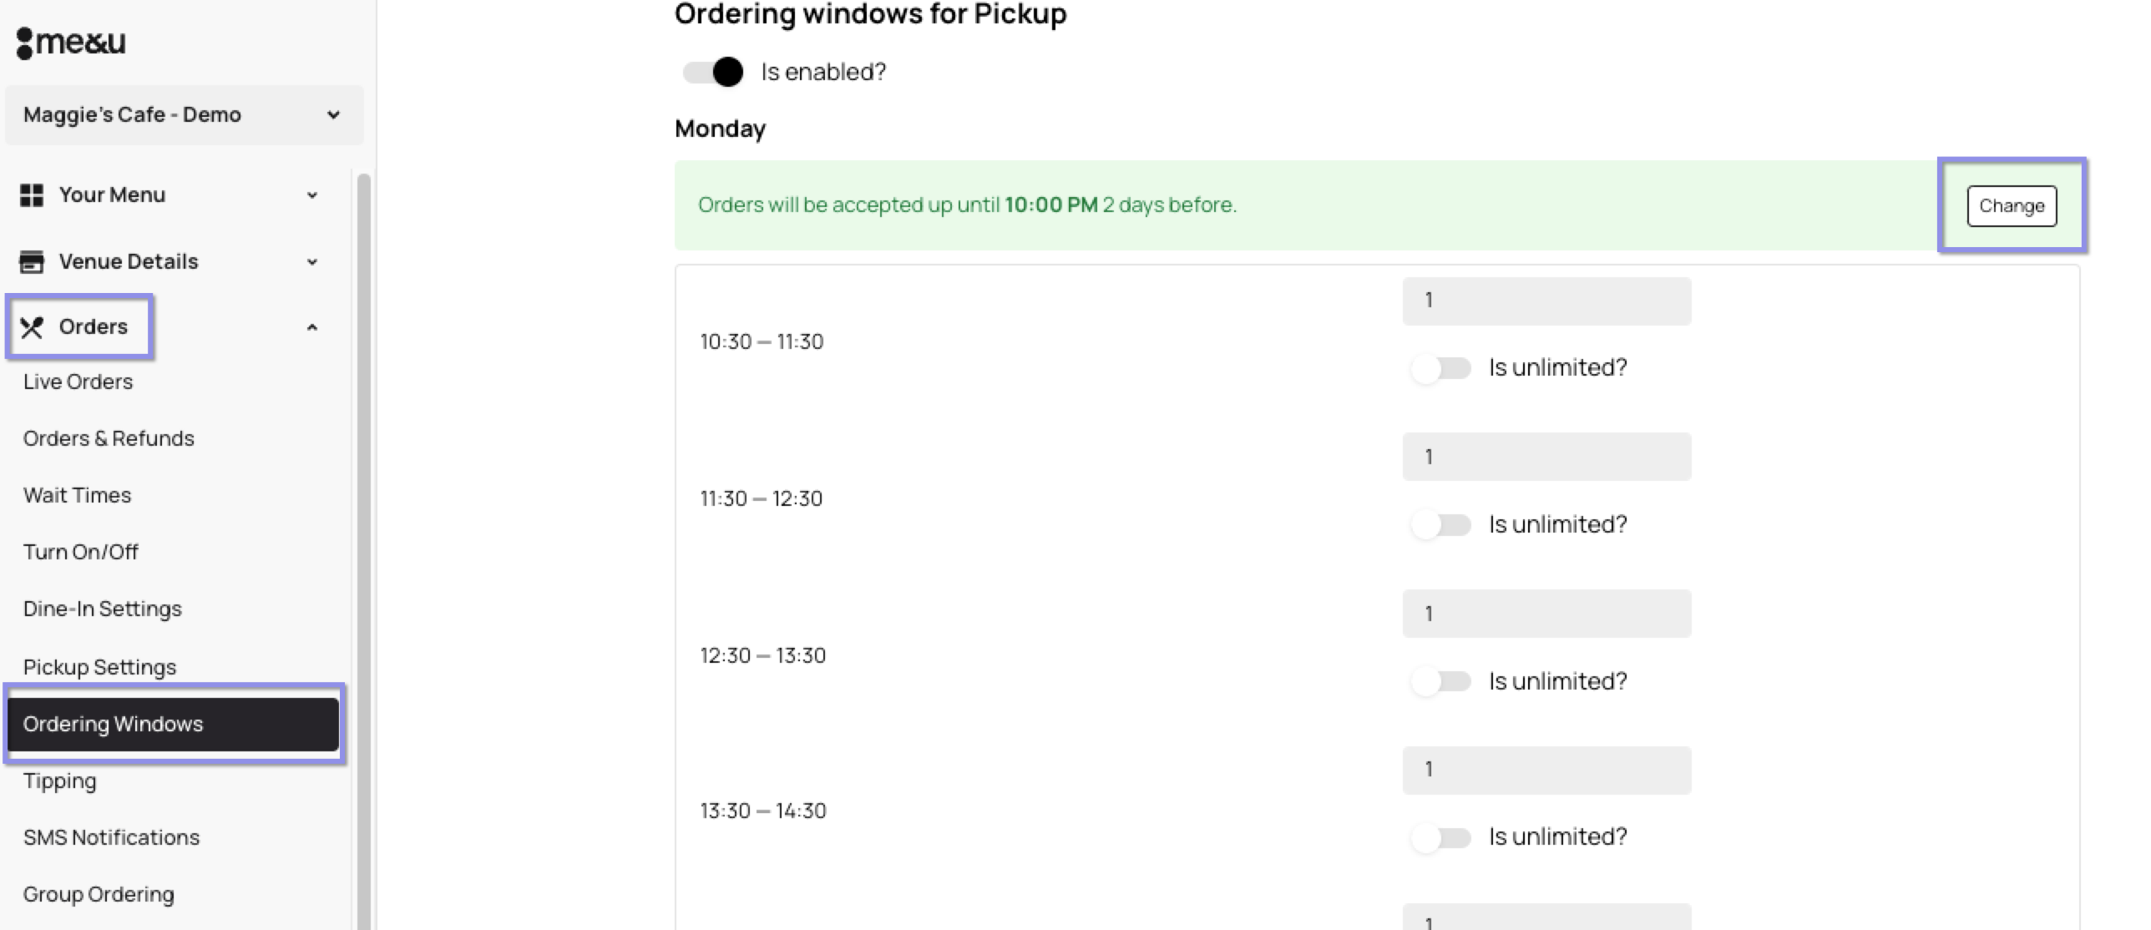Collapse the Orders section chevron
2151x930 pixels.
(x=312, y=327)
